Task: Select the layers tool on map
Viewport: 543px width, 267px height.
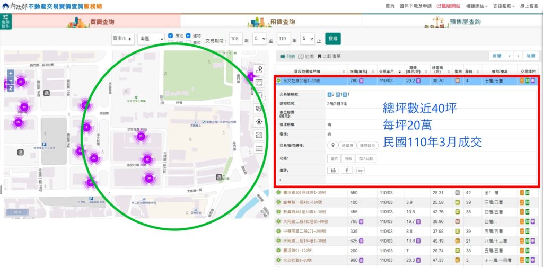Action: pos(259,109)
